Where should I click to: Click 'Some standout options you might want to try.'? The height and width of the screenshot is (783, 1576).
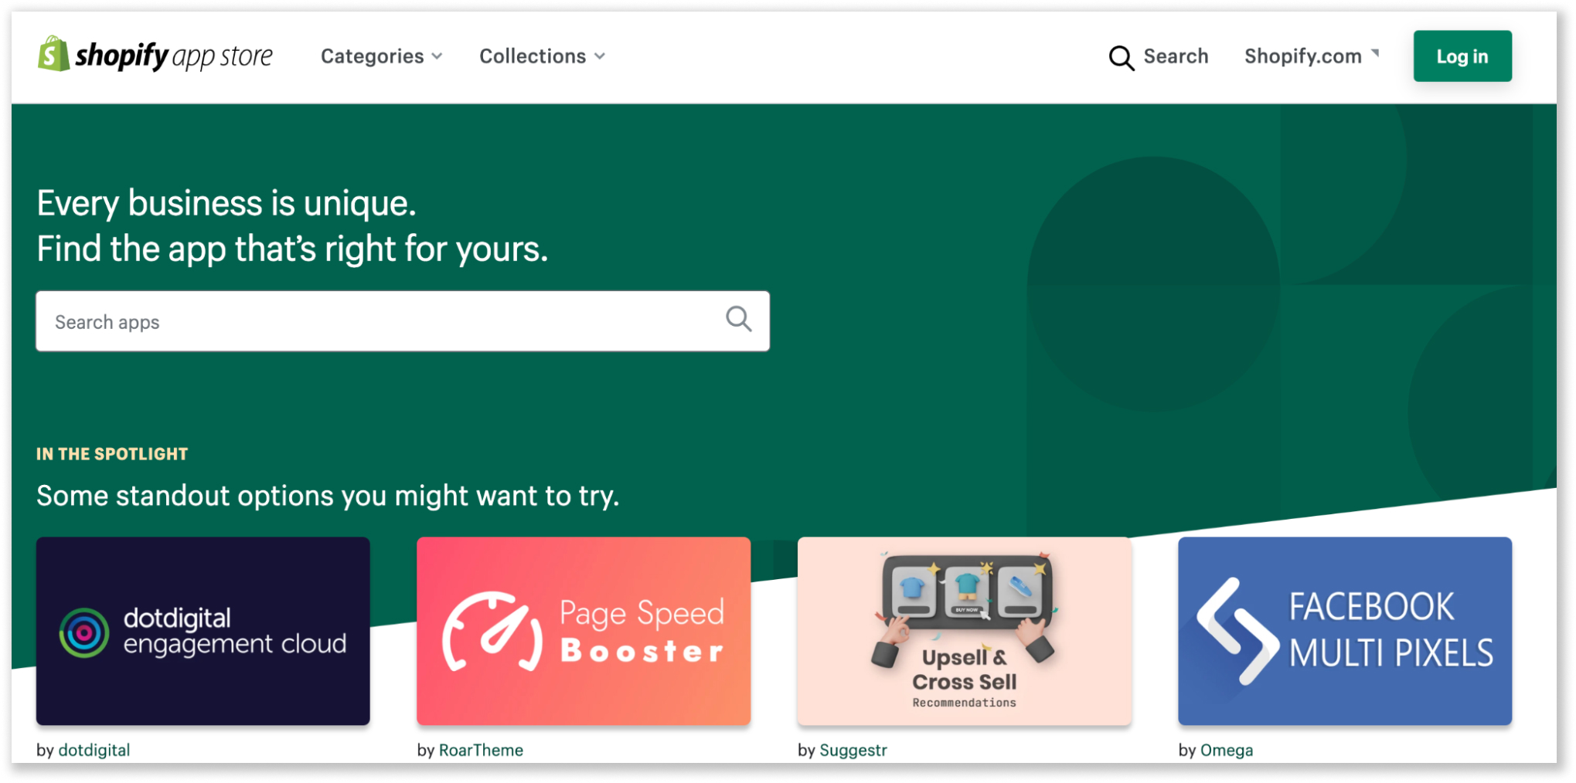point(328,496)
